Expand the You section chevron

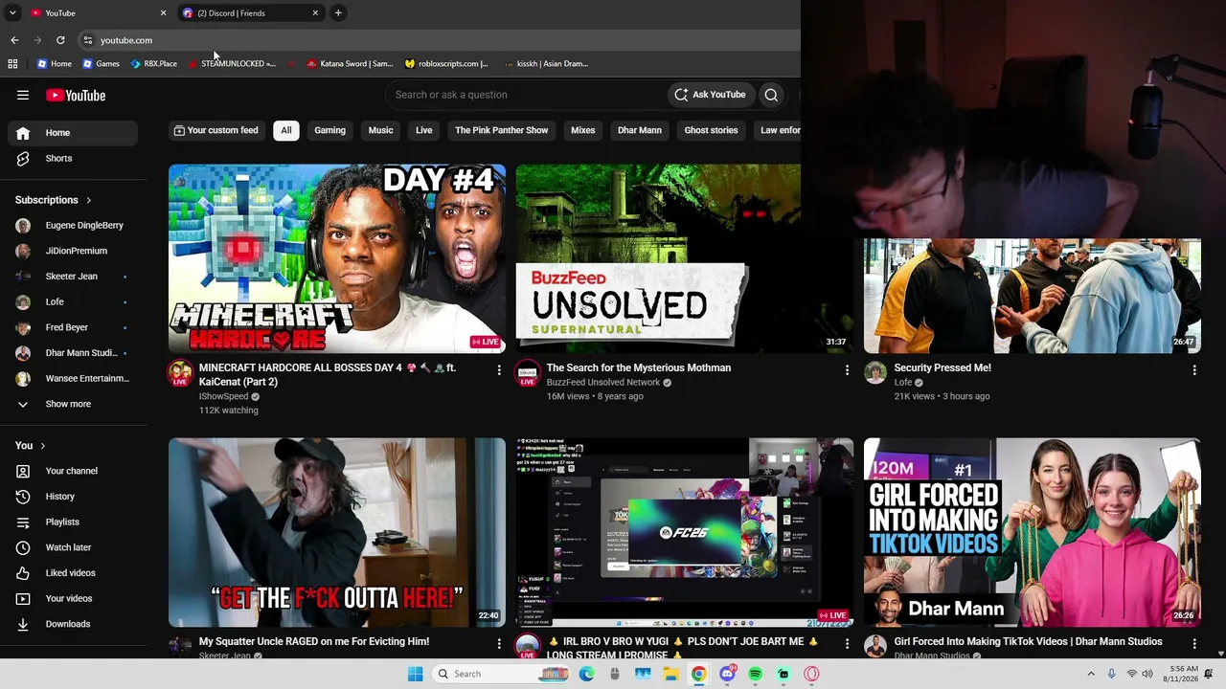pos(42,446)
